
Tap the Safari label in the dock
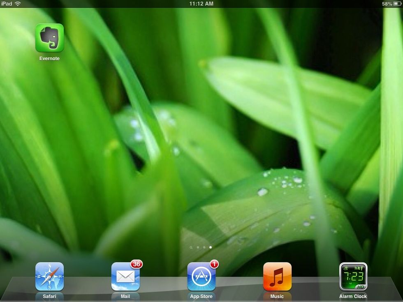point(49,296)
